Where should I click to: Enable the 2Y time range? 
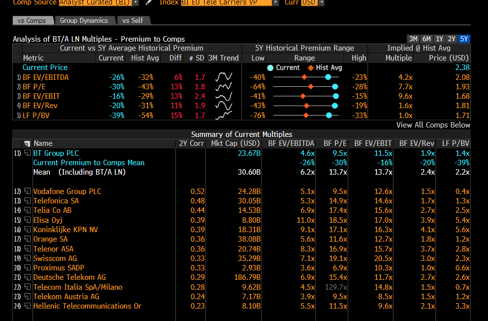(452, 38)
